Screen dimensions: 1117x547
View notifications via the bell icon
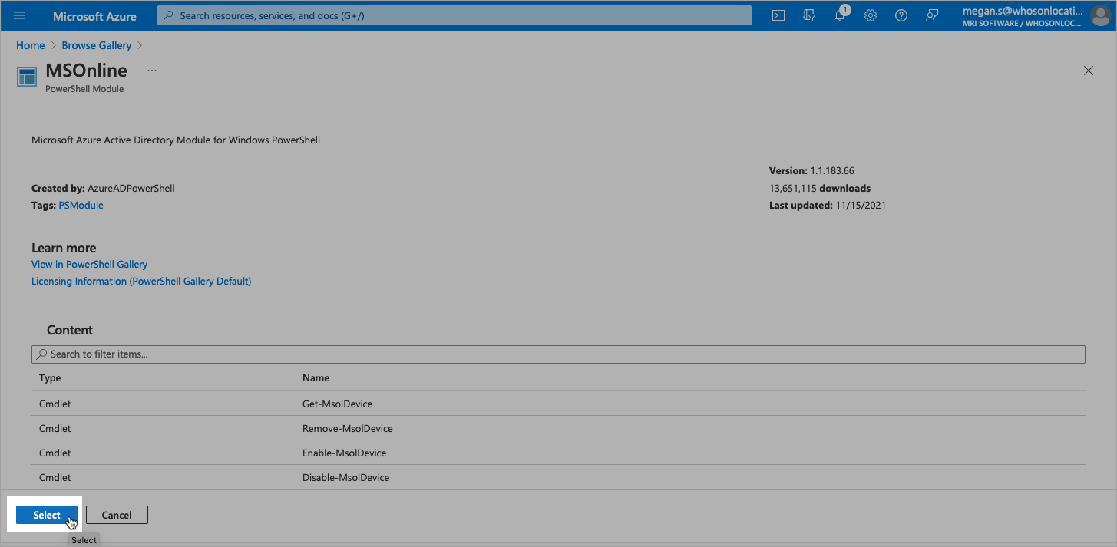click(x=840, y=15)
